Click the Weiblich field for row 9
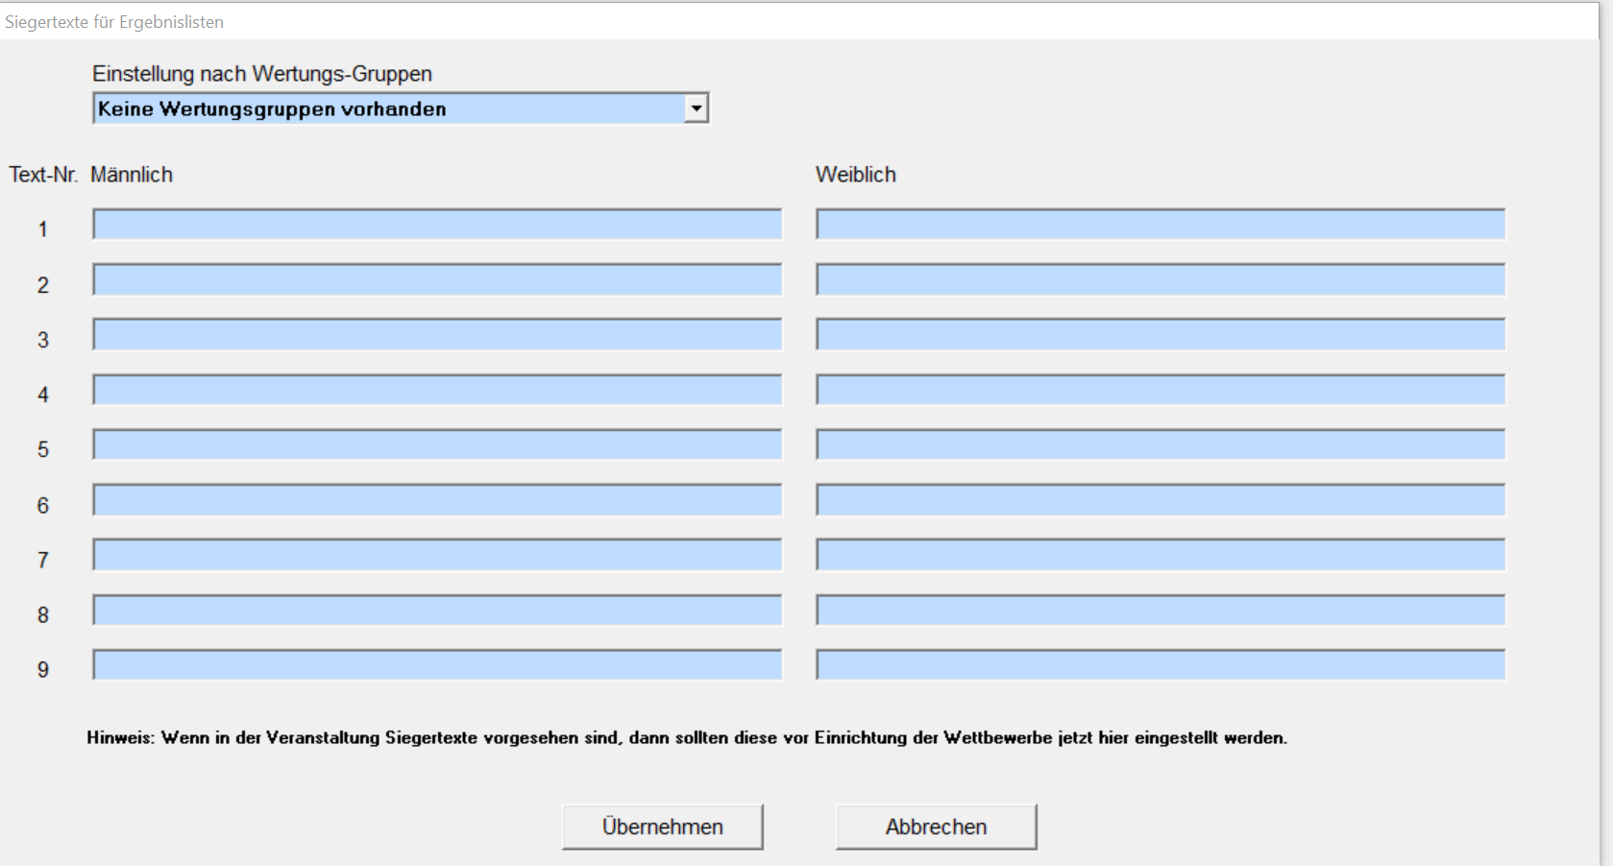Viewport: 1613px width, 866px height. tap(1160, 665)
